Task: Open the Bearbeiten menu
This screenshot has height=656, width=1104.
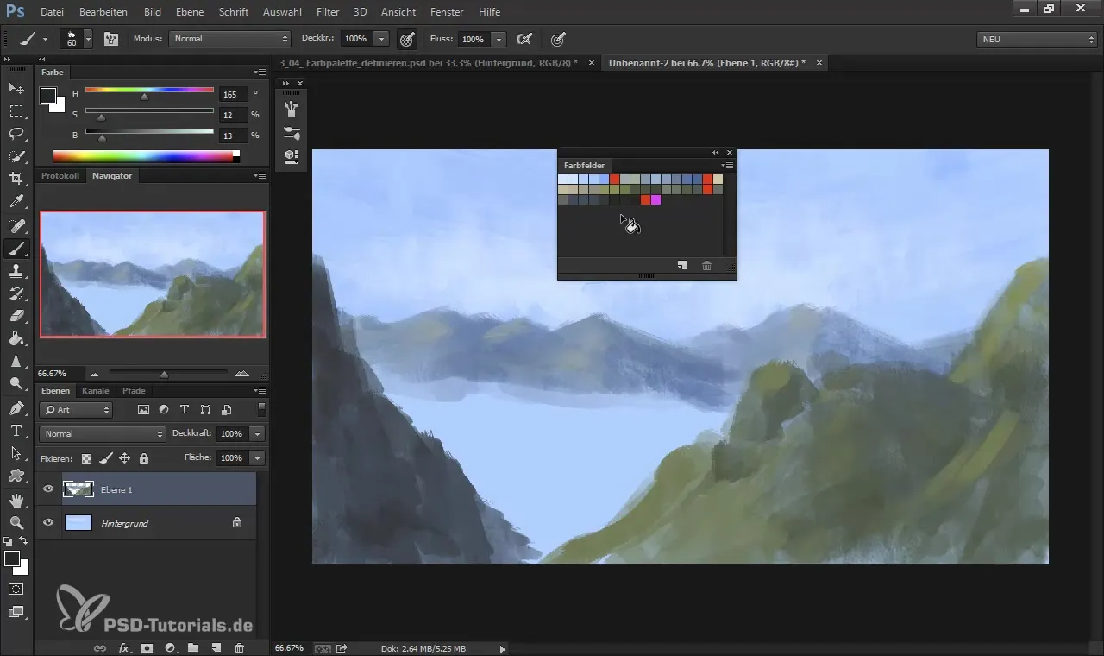Action: pyautogui.click(x=103, y=12)
